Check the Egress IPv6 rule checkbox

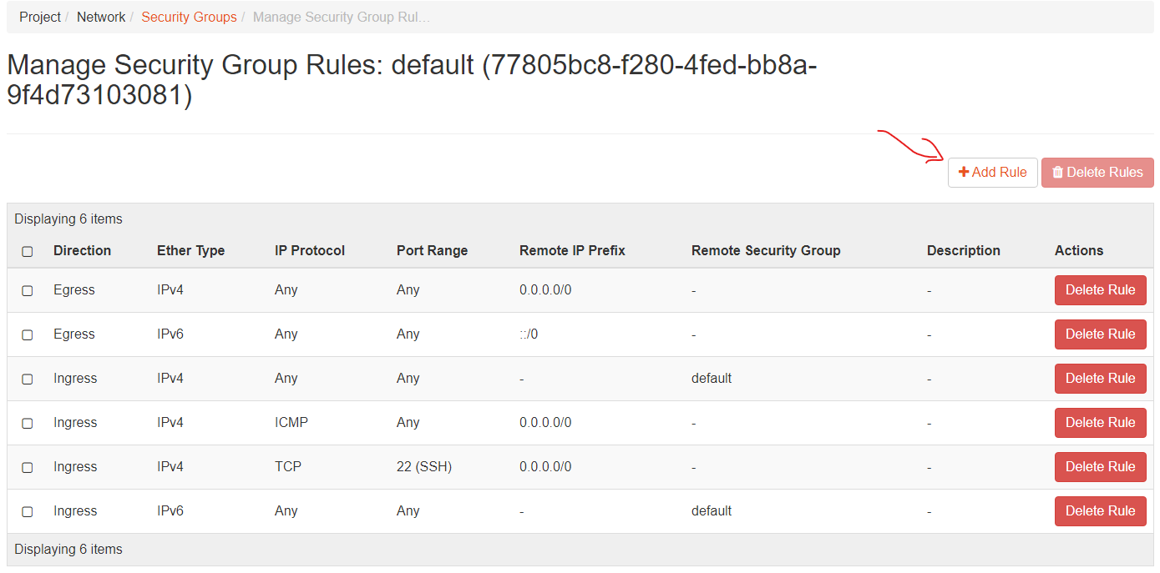point(27,334)
